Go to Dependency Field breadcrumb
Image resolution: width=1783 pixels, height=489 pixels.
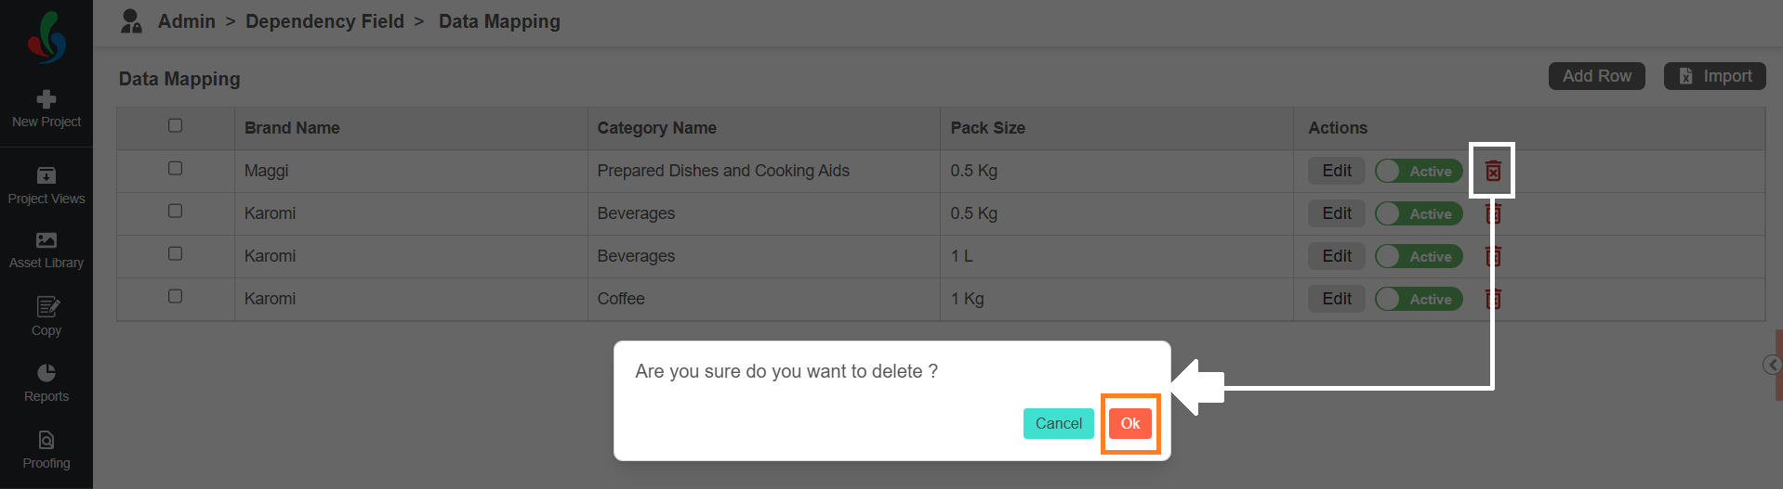click(324, 21)
